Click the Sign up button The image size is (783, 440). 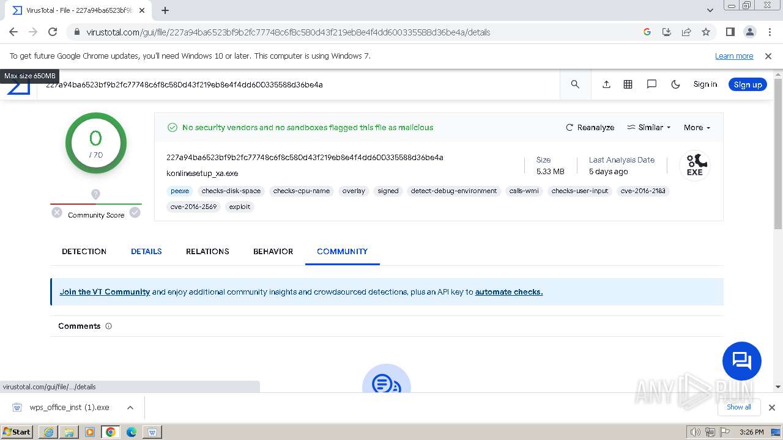click(x=748, y=84)
